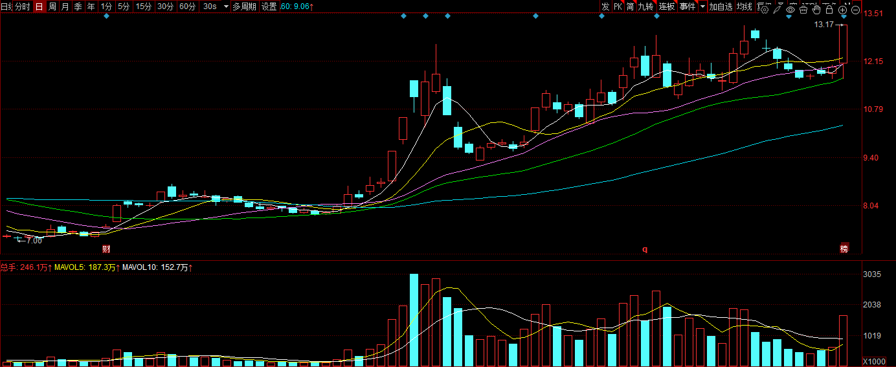Zoom out with the minus circle icon

pyautogui.click(x=855, y=10)
